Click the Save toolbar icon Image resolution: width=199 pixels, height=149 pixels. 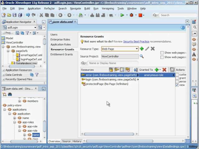14,15
